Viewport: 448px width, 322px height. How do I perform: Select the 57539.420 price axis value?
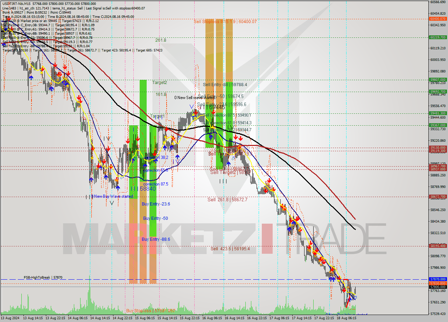pos(438,314)
